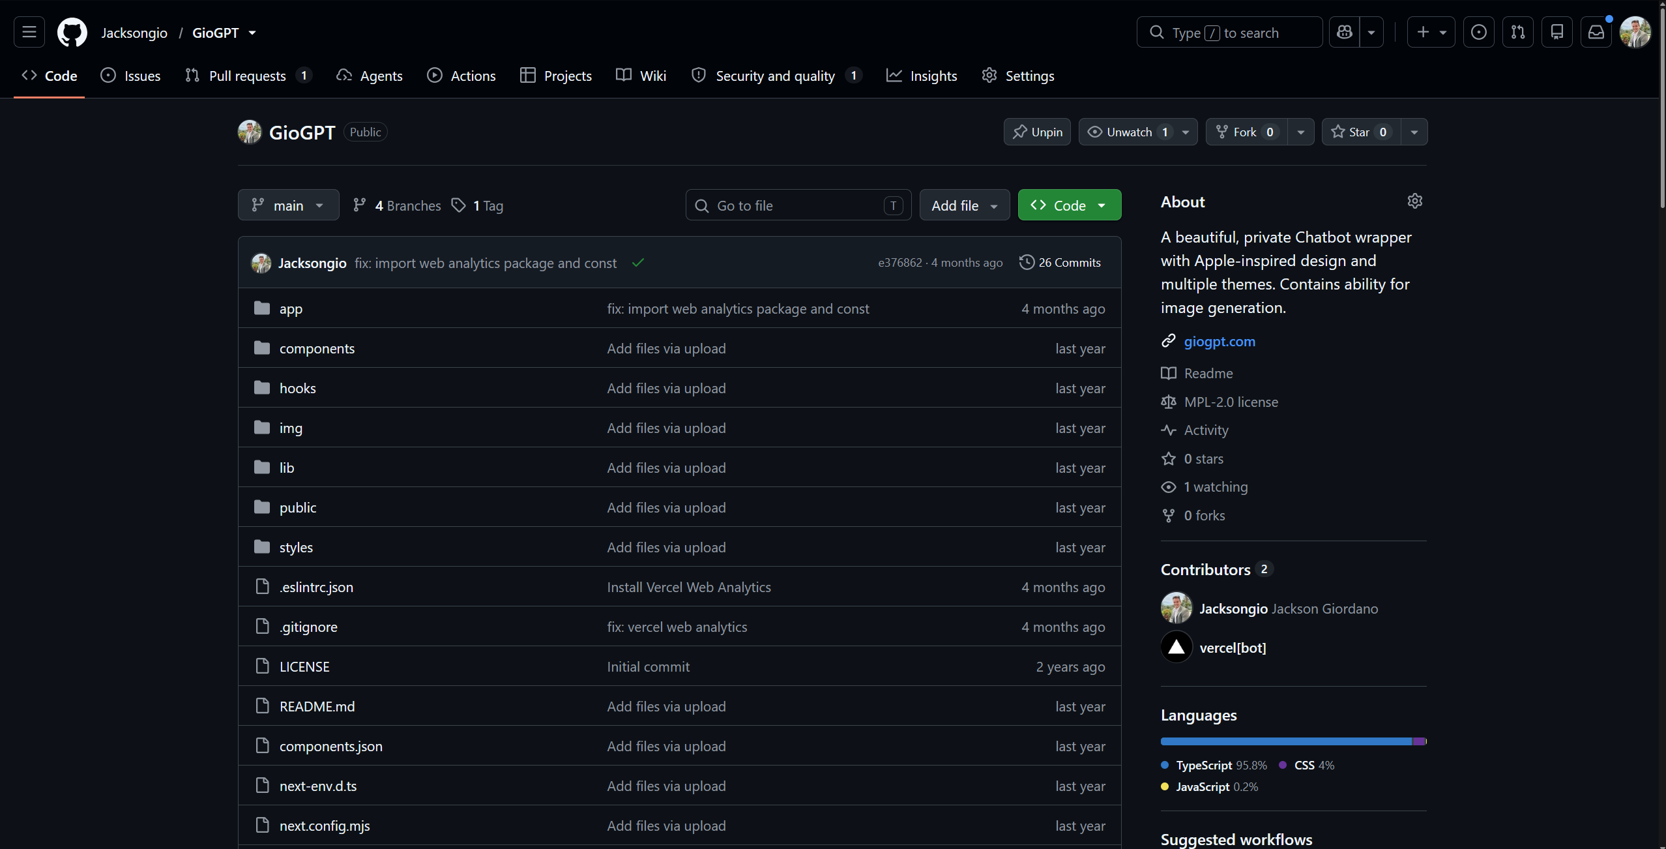This screenshot has height=849, width=1666.
Task: Open Copilot chat icon in header
Action: coord(1345,32)
